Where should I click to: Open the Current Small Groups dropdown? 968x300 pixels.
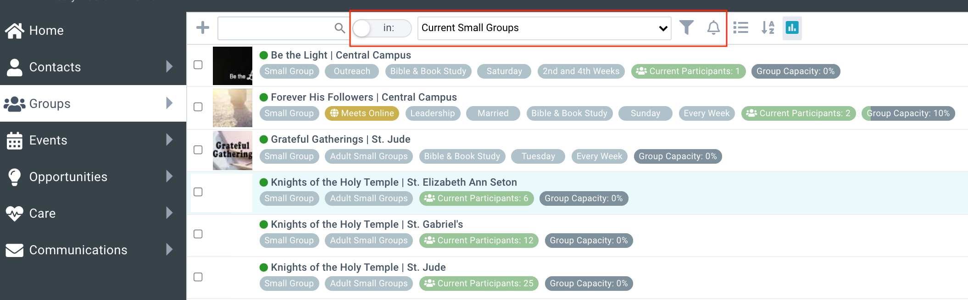pyautogui.click(x=544, y=28)
